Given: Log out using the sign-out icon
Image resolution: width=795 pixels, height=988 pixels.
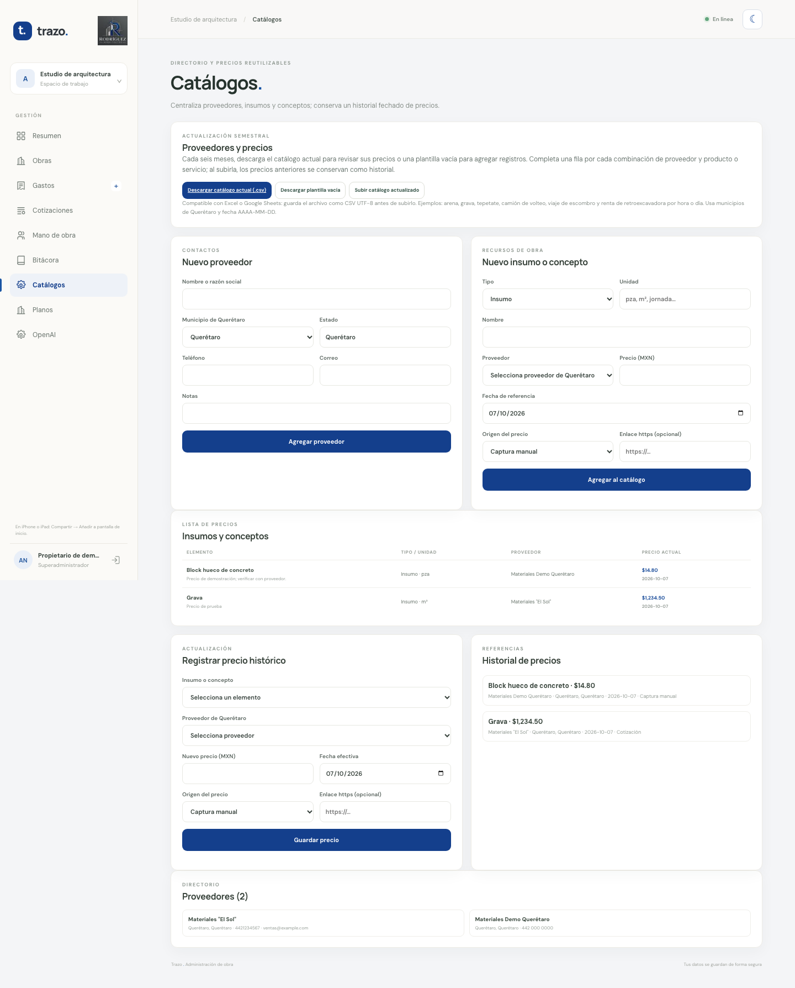Looking at the screenshot, I should (116, 560).
